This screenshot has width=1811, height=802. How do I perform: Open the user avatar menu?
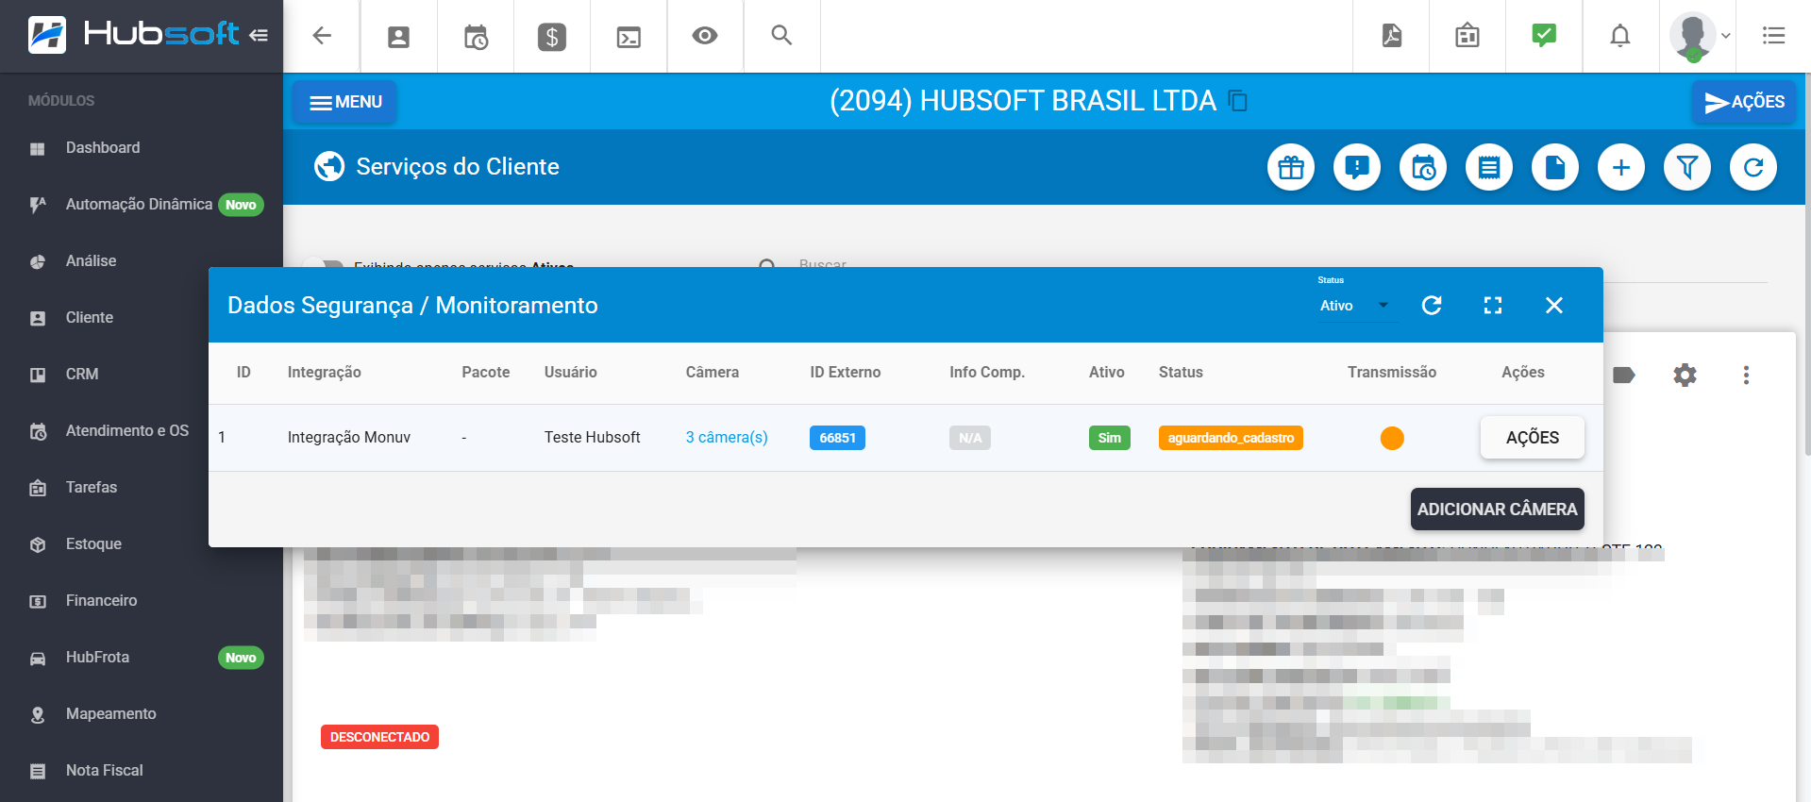pyautogui.click(x=1698, y=37)
